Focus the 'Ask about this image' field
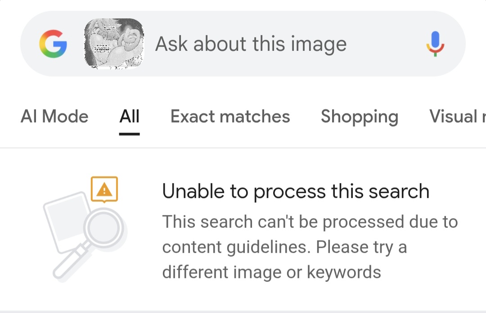Screen dimensions: 486x313 pyautogui.click(x=251, y=44)
